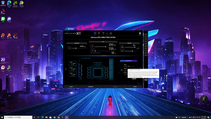Viewport: 211px width, 119px height.
Task: Select profile slot 2
Action: tap(146, 39)
